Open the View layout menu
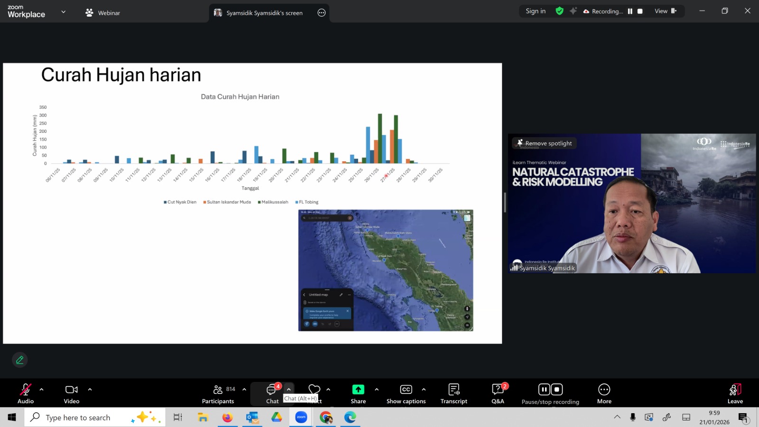The image size is (759, 427). 665,11
